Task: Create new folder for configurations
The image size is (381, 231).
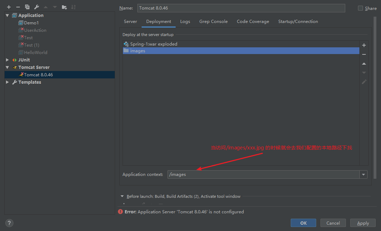Action: click(x=64, y=7)
